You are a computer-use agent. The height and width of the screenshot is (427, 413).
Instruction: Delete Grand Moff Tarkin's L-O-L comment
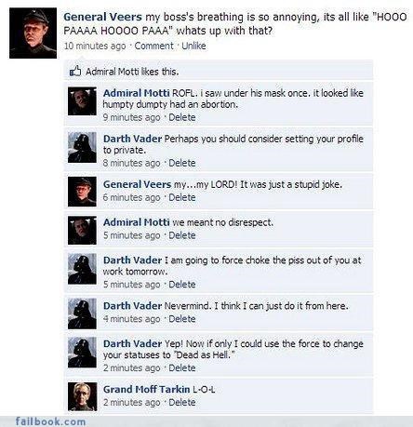(182, 402)
